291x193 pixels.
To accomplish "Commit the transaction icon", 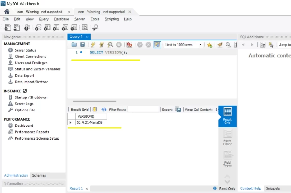I will (x=140, y=44).
